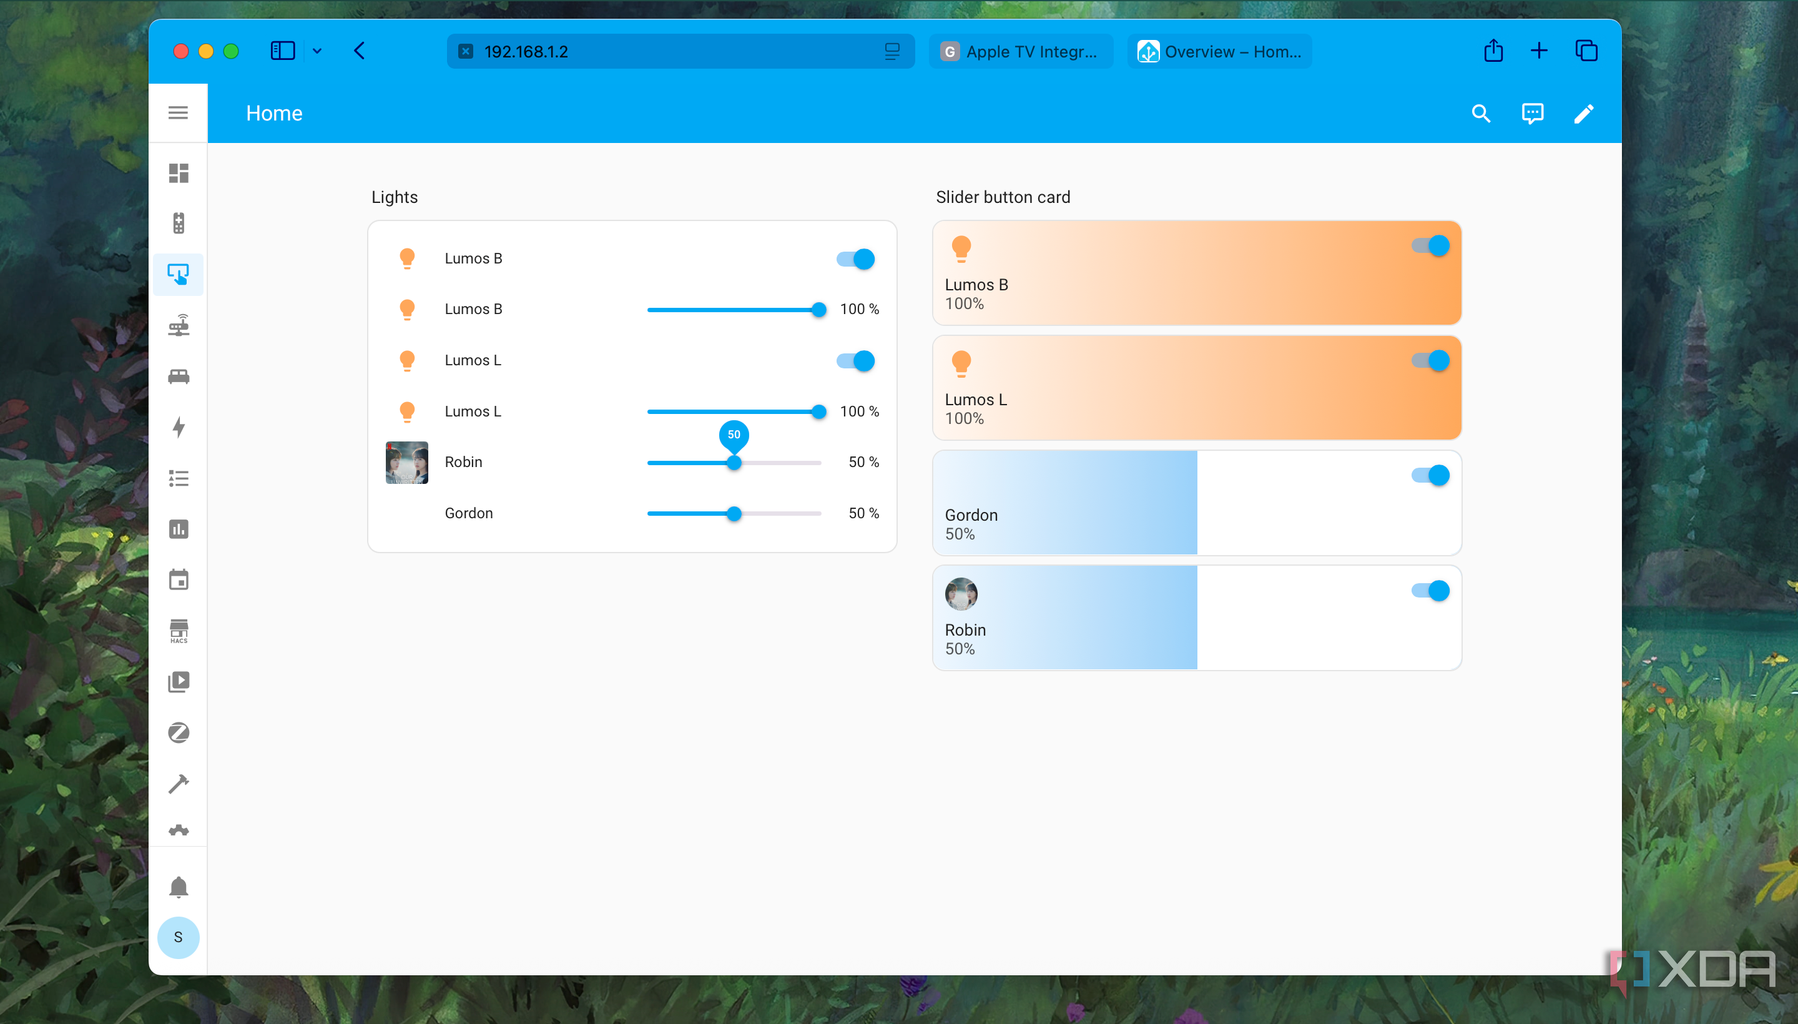Screen dimensions: 1798x1024
Task: Open the Overview dashboard icon in sidebar
Action: tap(179, 173)
